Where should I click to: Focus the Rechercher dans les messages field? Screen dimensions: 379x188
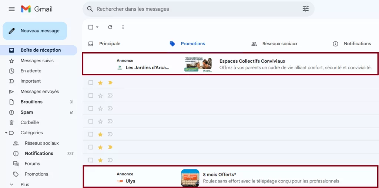[198, 9]
